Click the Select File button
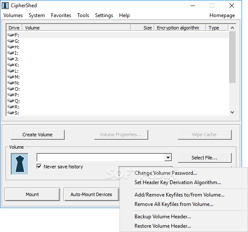248x232 pixels. coord(205,158)
